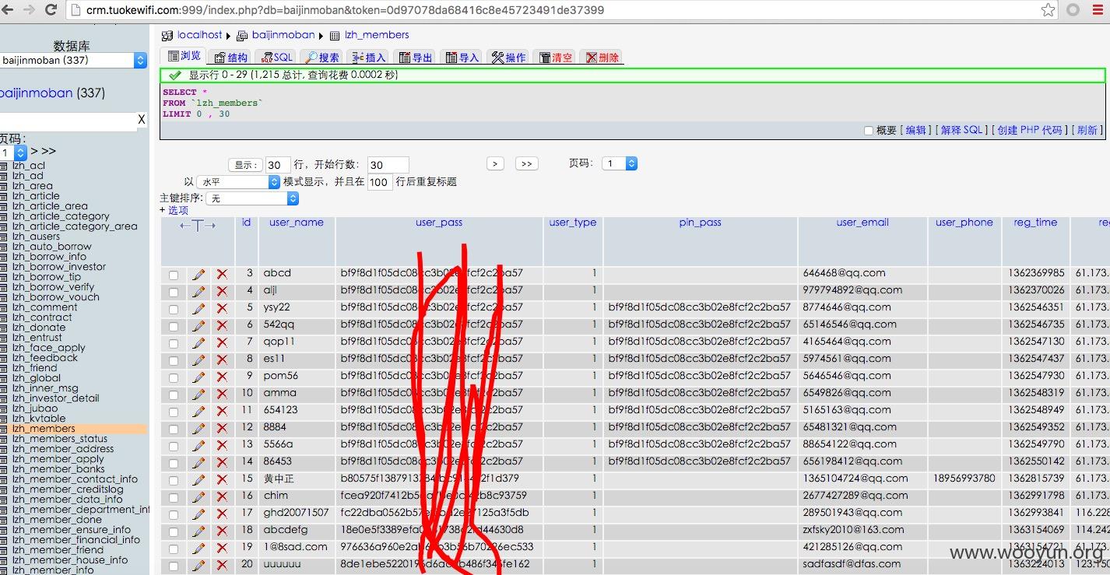Open the 搜索 search tab

pos(322,58)
